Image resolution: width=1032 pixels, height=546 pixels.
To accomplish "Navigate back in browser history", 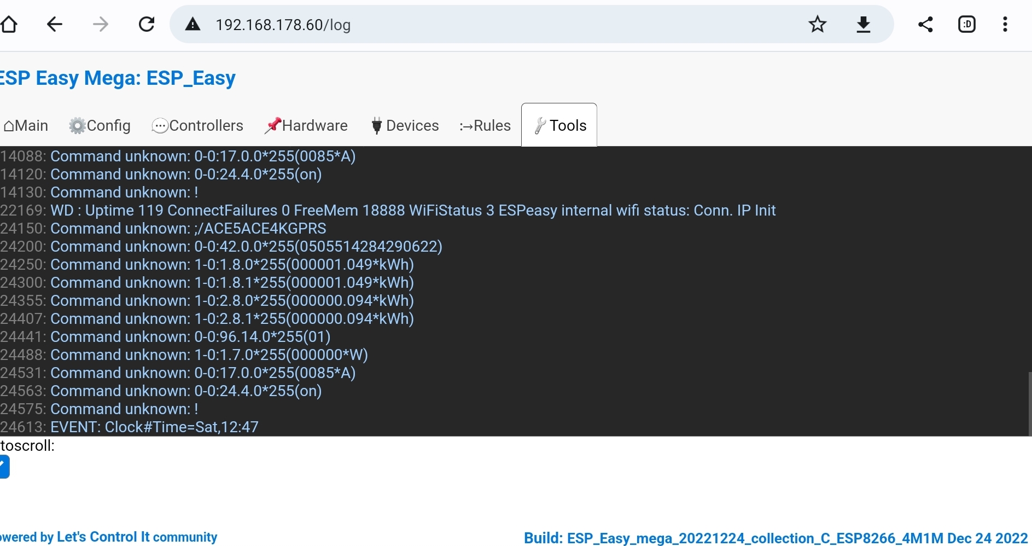I will (55, 24).
